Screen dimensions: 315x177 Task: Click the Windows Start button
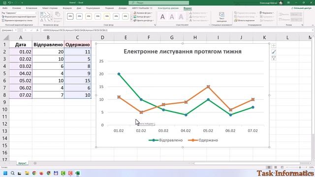point(5,173)
